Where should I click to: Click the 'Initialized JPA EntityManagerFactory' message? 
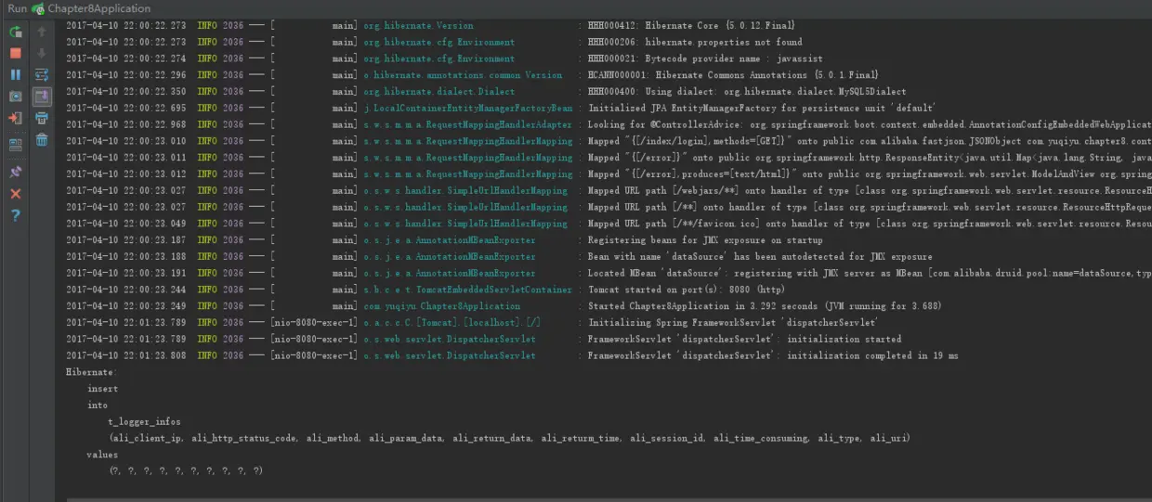pyautogui.click(x=762, y=109)
